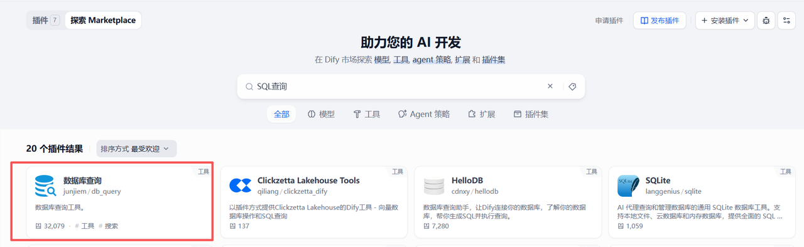
Task: Click the 发布插件 button
Action: [x=660, y=20]
